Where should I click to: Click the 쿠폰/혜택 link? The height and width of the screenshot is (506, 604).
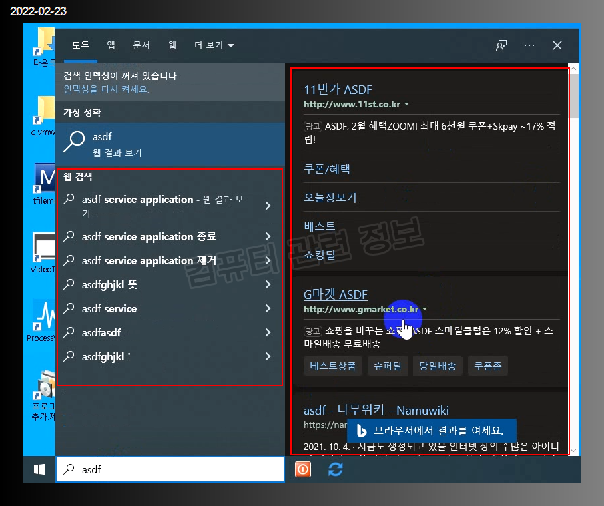point(326,169)
